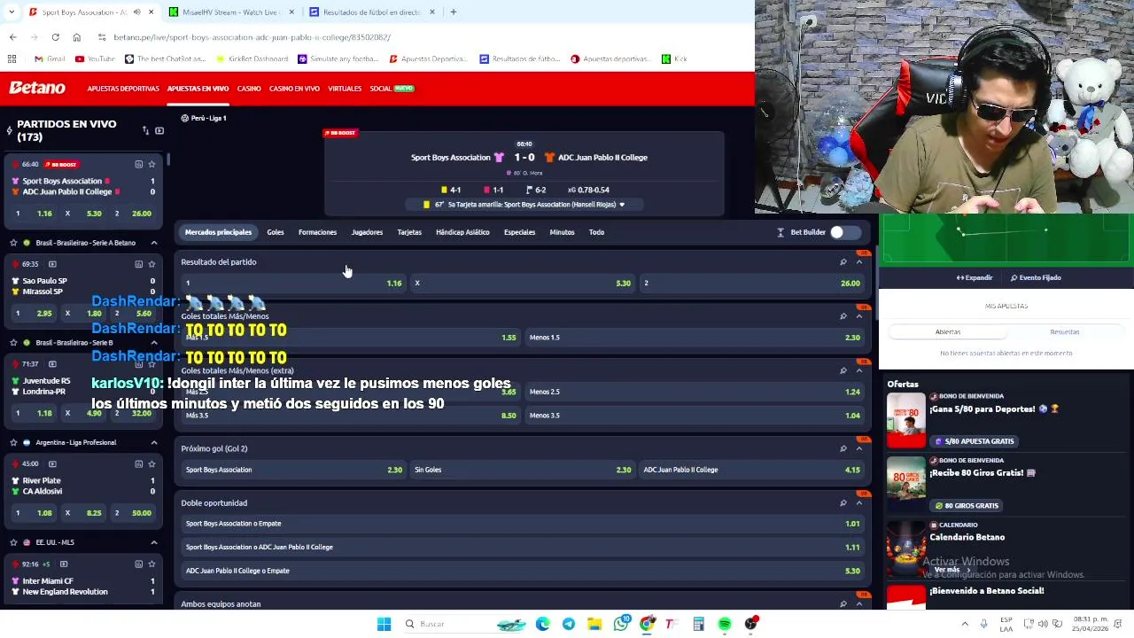Viewport: 1134px width, 638px height.
Task: Collapse the Goles totales Más/Menos section
Action: [858, 316]
